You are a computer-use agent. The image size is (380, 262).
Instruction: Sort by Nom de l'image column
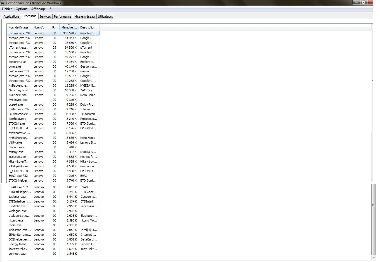(x=19, y=27)
